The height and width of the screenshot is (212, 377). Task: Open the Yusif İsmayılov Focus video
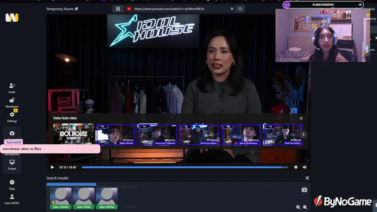(x=283, y=134)
